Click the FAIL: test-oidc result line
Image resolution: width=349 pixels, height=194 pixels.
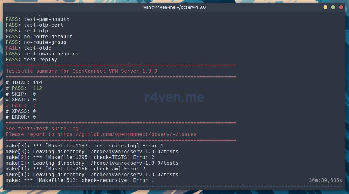click(29, 48)
